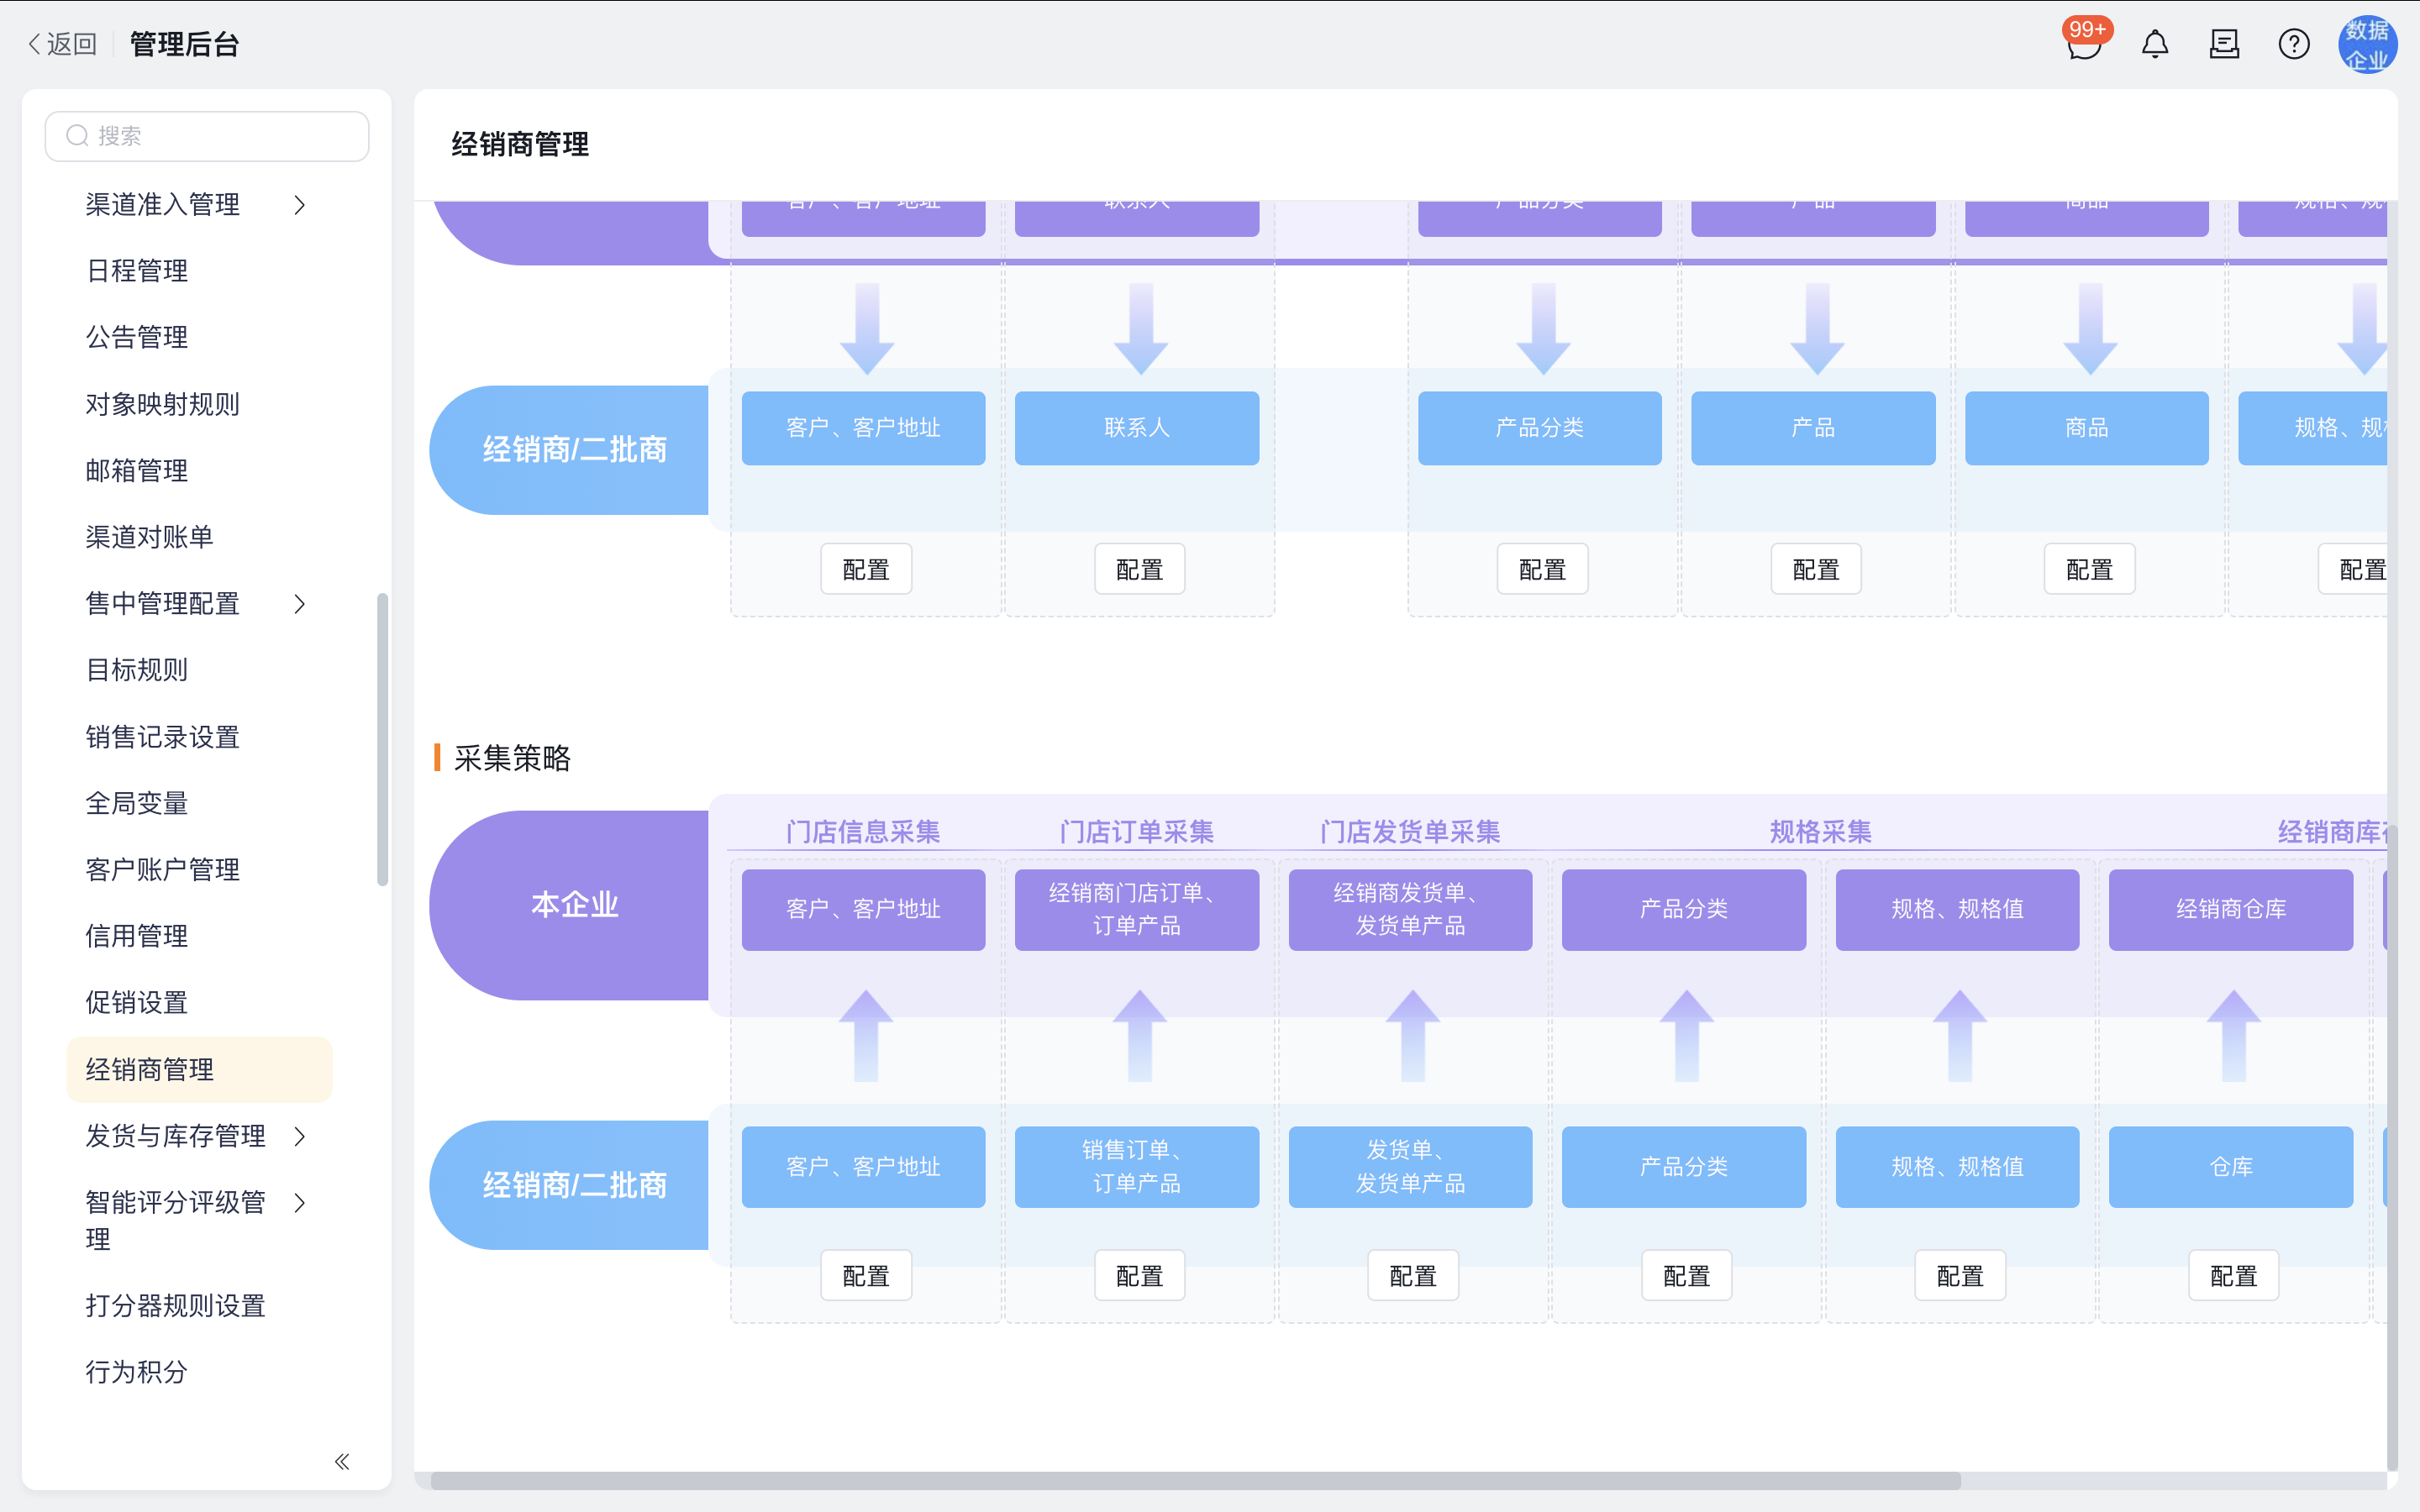Click the 管理后台 header title

[x=185, y=44]
